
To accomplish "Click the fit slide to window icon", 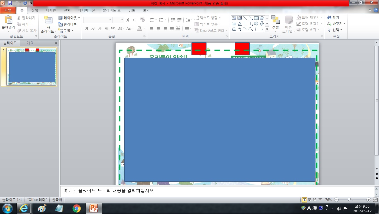I will click(375, 200).
